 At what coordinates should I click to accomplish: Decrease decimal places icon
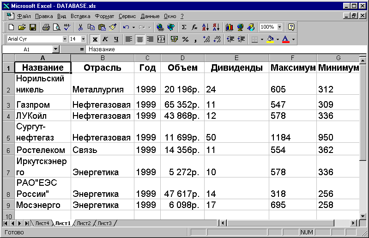click(x=217, y=39)
